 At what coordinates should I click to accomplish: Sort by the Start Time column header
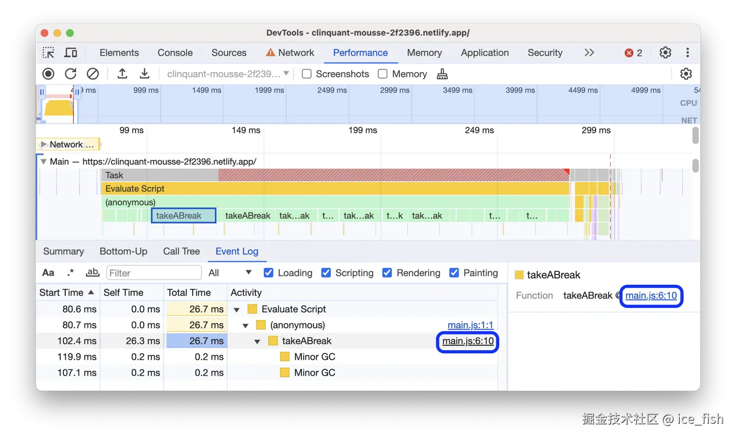click(x=68, y=292)
